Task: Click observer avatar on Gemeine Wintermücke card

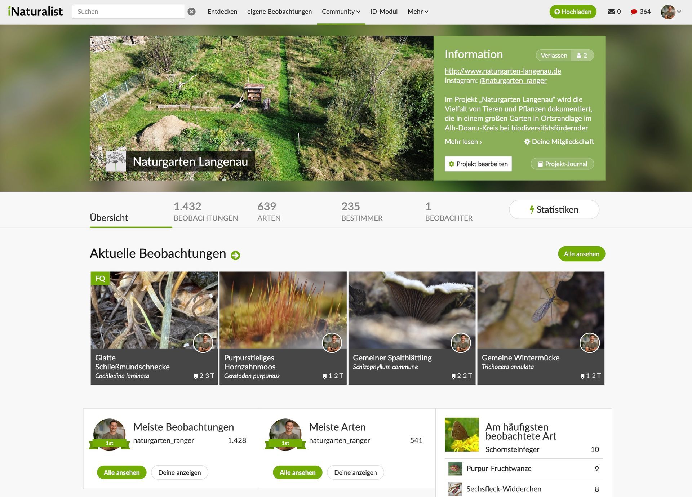Action: click(x=589, y=342)
